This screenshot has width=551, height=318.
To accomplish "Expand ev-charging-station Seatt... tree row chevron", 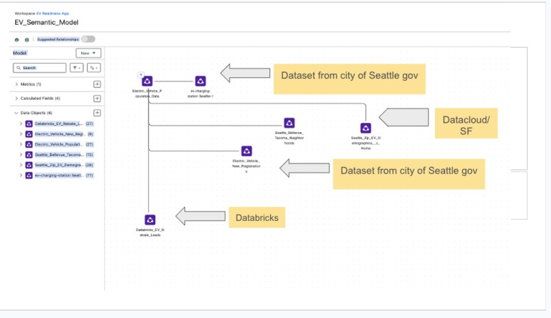I will coord(21,175).
